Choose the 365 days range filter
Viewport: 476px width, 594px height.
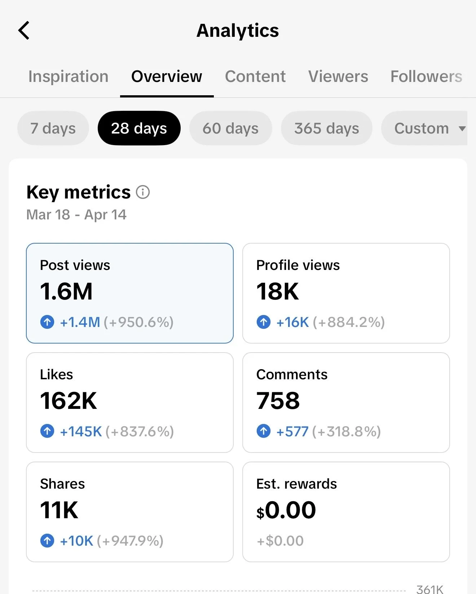tap(326, 128)
